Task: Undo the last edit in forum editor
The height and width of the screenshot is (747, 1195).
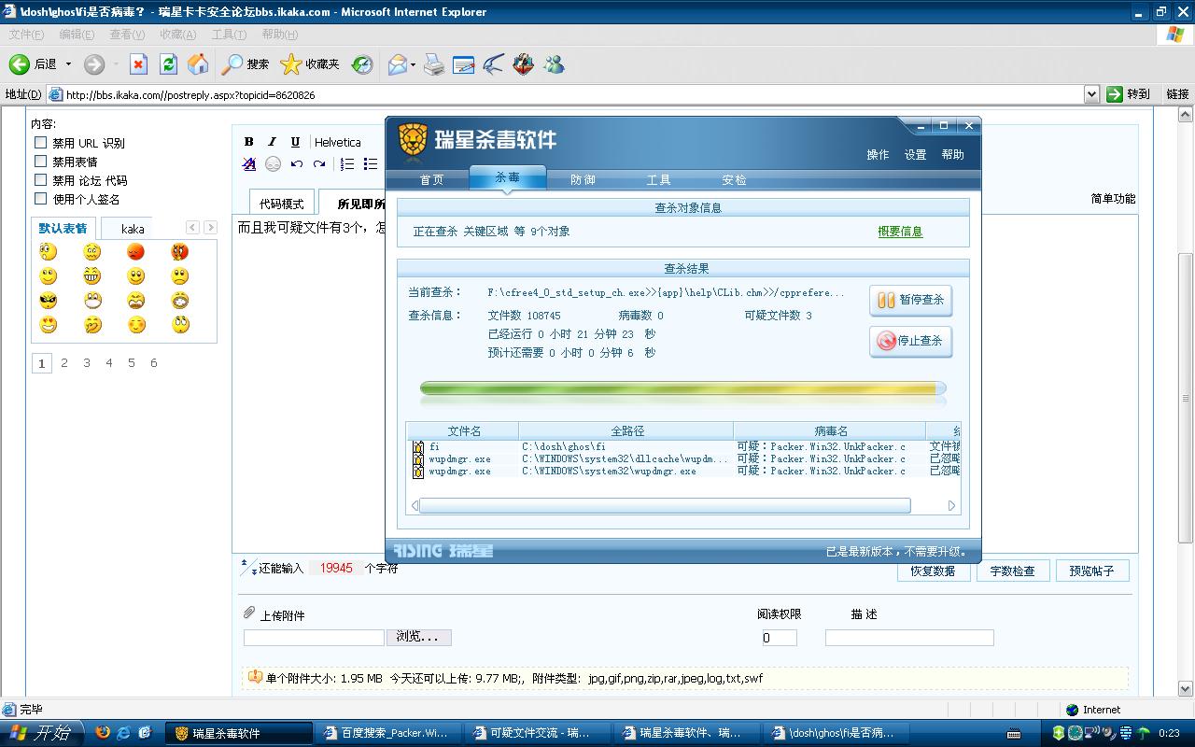Action: coord(296,164)
